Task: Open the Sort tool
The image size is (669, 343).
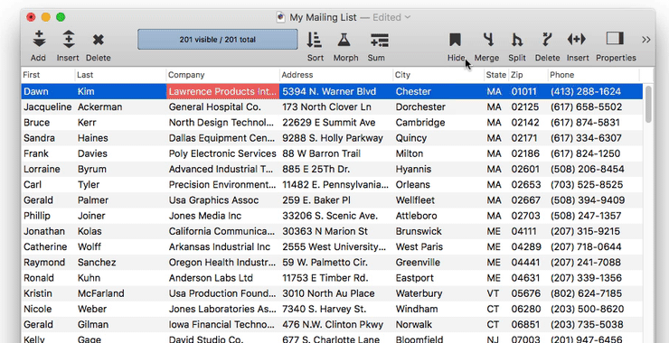Action: coord(315,40)
